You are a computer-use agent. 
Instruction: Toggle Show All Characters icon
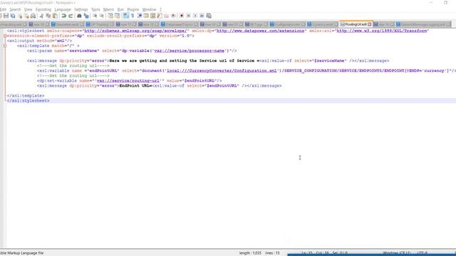click(x=133, y=16)
